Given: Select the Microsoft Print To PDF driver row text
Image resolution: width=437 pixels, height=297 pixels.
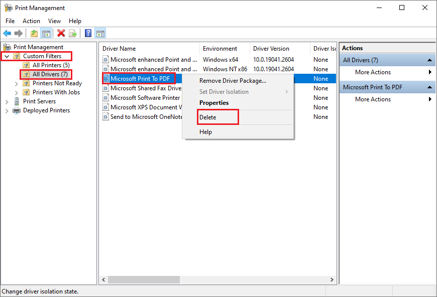Looking at the screenshot, I should (140, 79).
